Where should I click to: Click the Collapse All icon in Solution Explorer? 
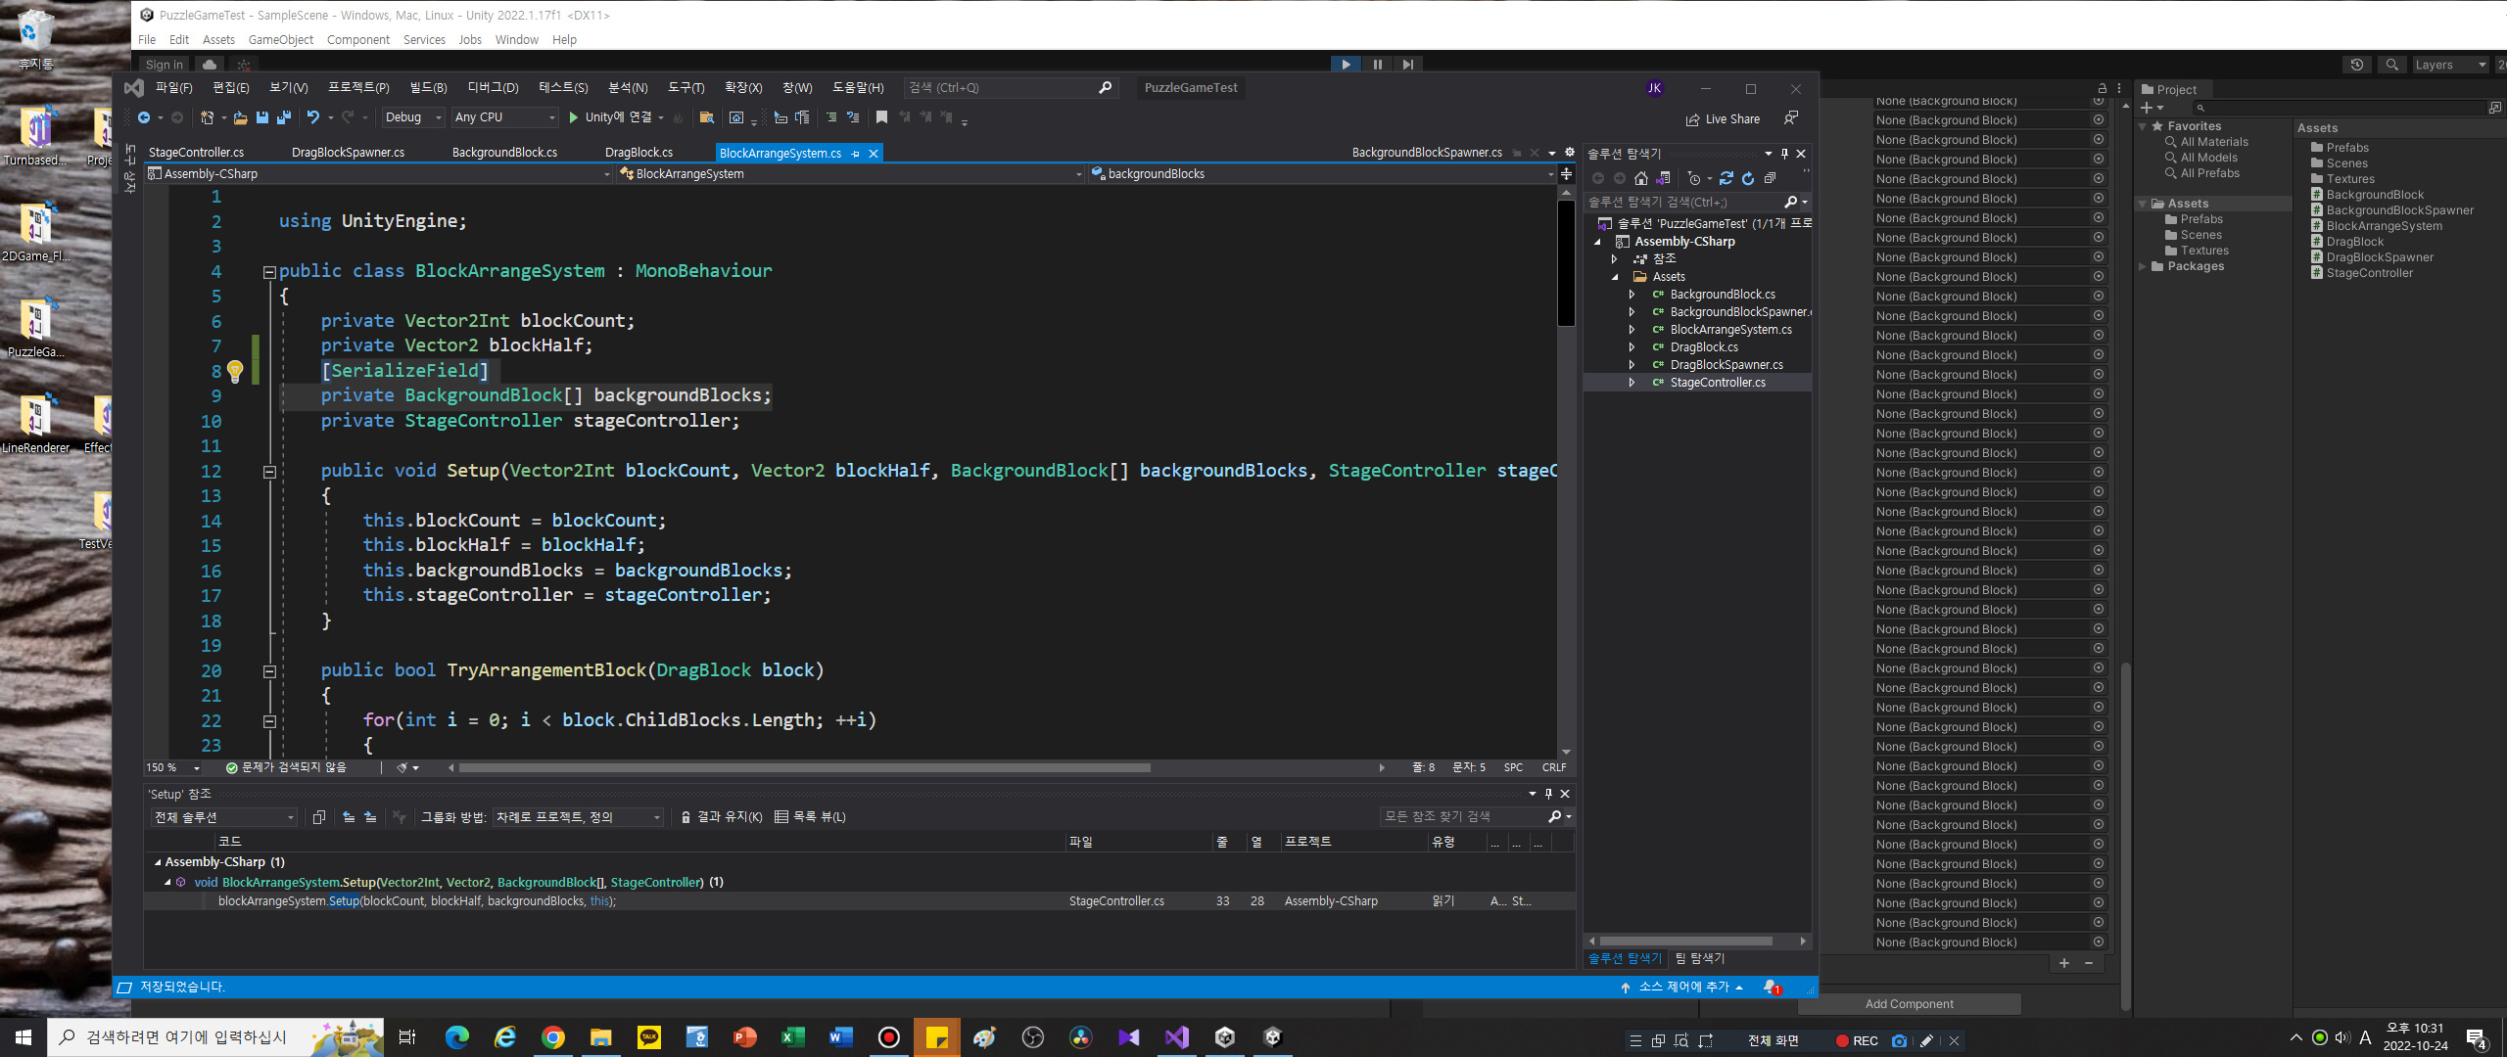[1770, 178]
